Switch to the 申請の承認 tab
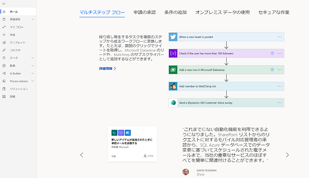 tap(145, 12)
